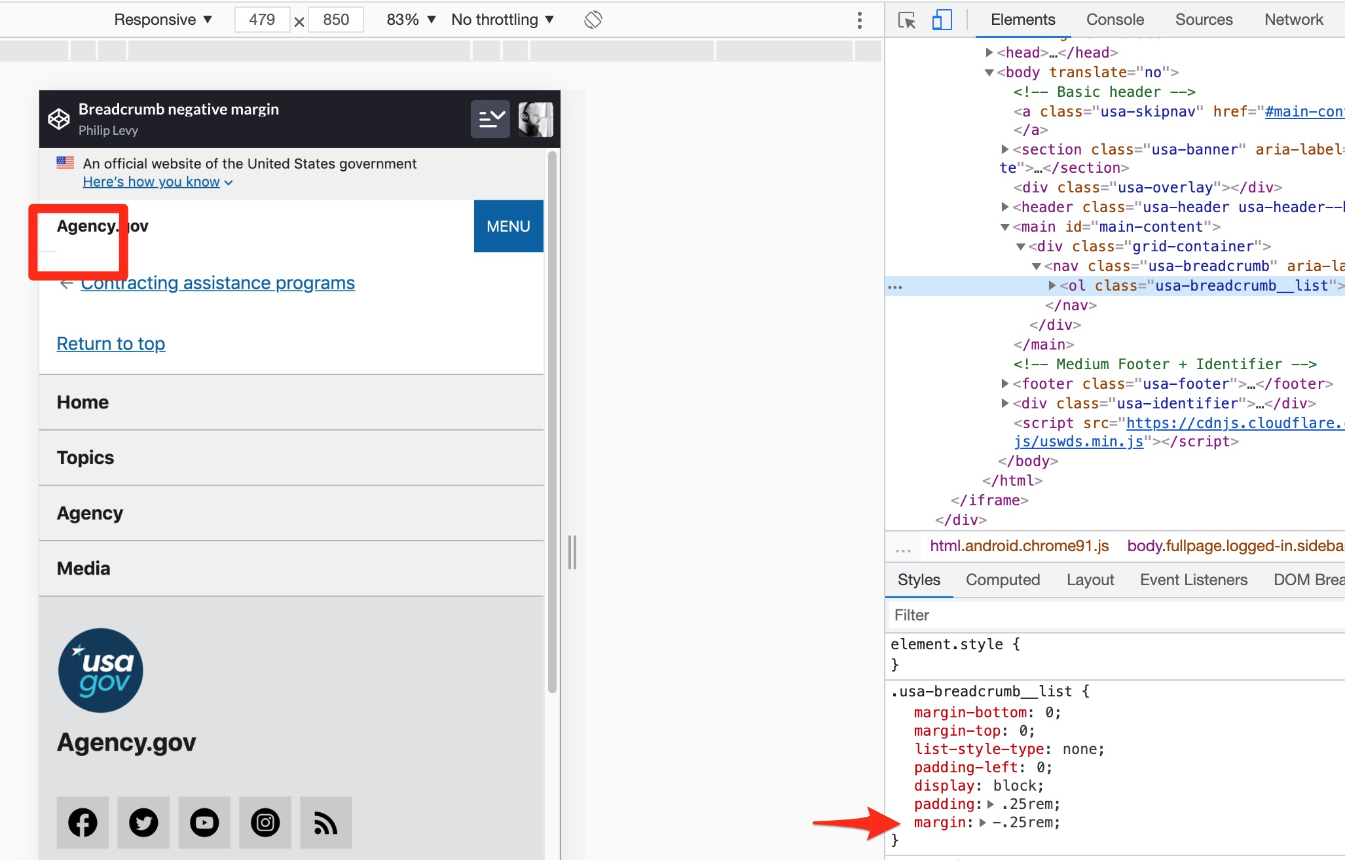Click the viewport width input field

[x=262, y=20]
